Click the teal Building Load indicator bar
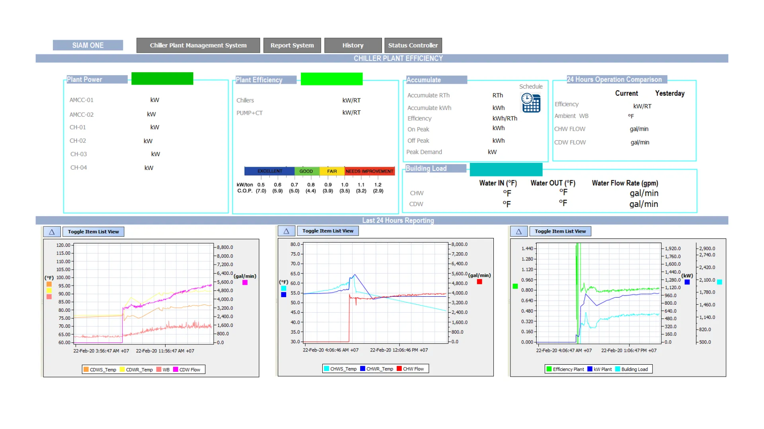This screenshot has height=429, width=764. [x=506, y=170]
